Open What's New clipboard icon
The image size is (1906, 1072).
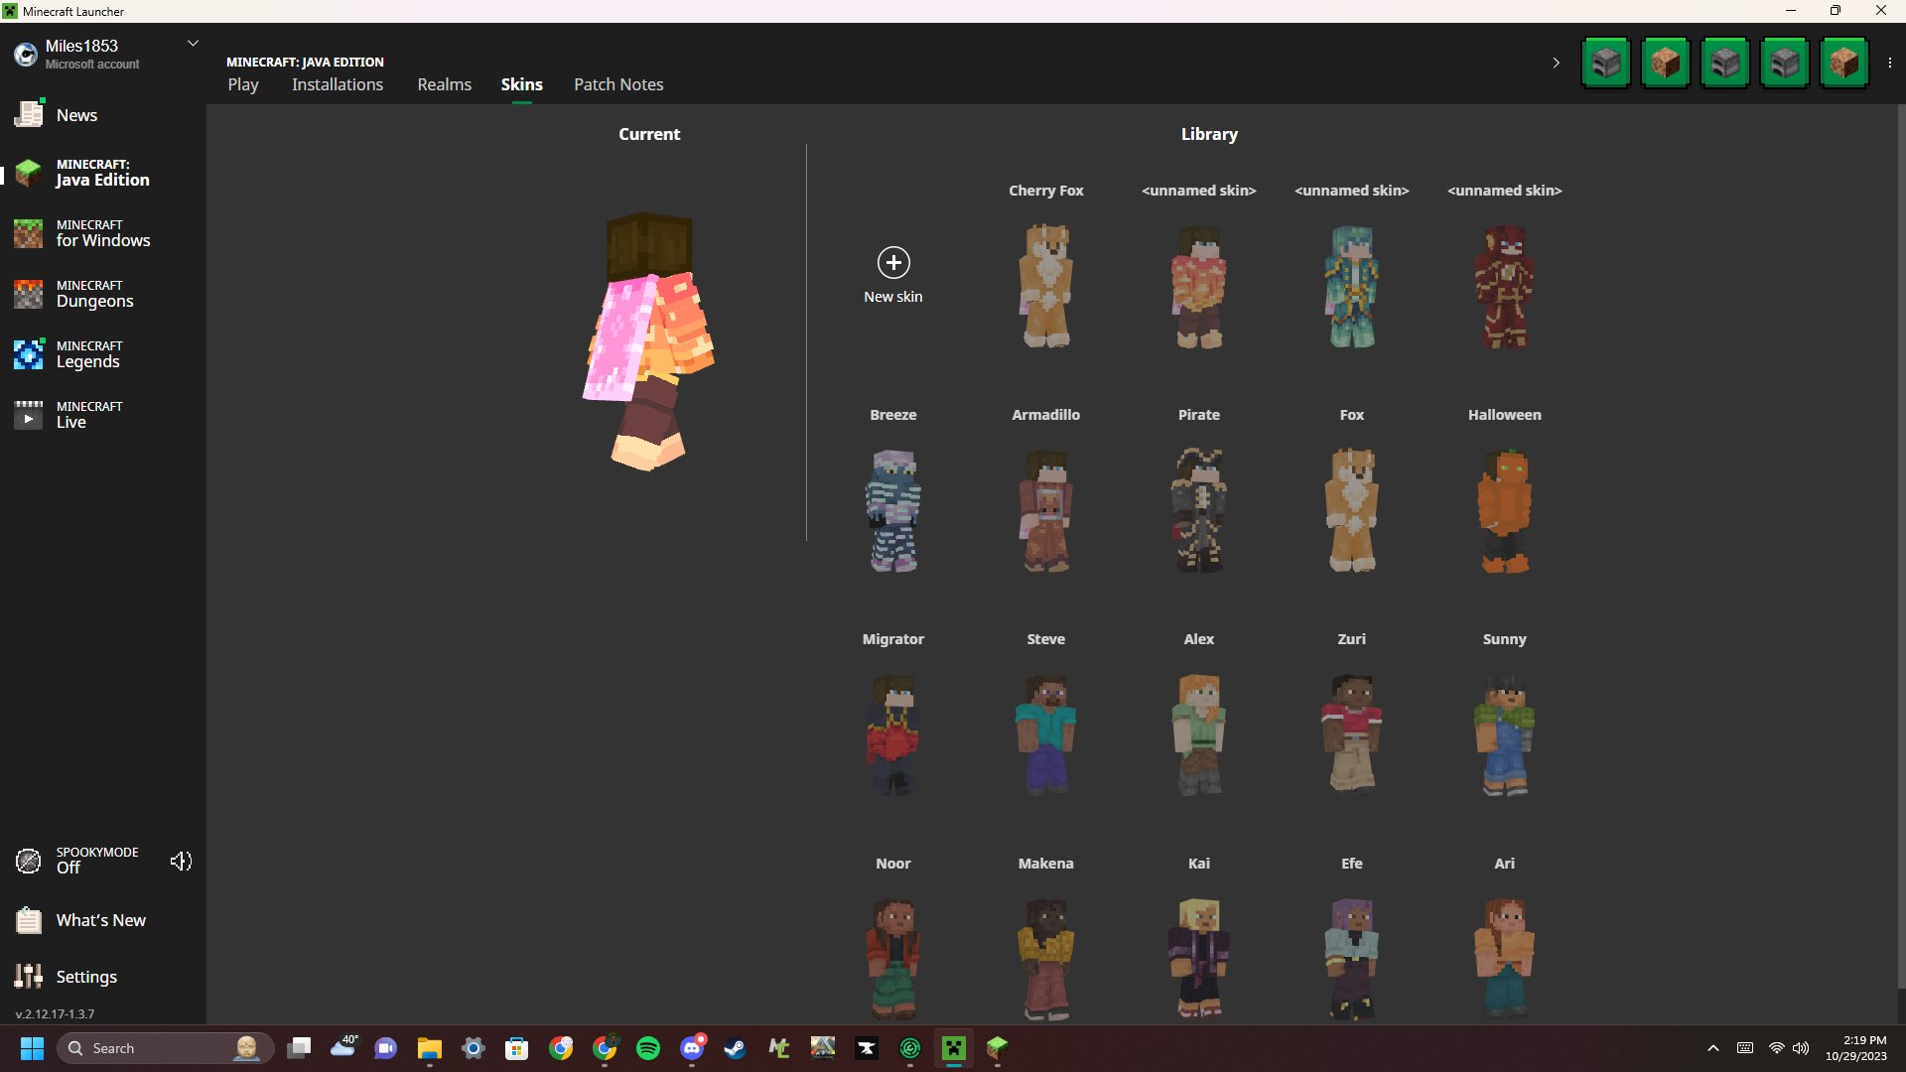[x=29, y=920]
